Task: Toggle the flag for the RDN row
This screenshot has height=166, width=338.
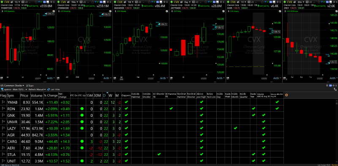Action: pos(3,109)
